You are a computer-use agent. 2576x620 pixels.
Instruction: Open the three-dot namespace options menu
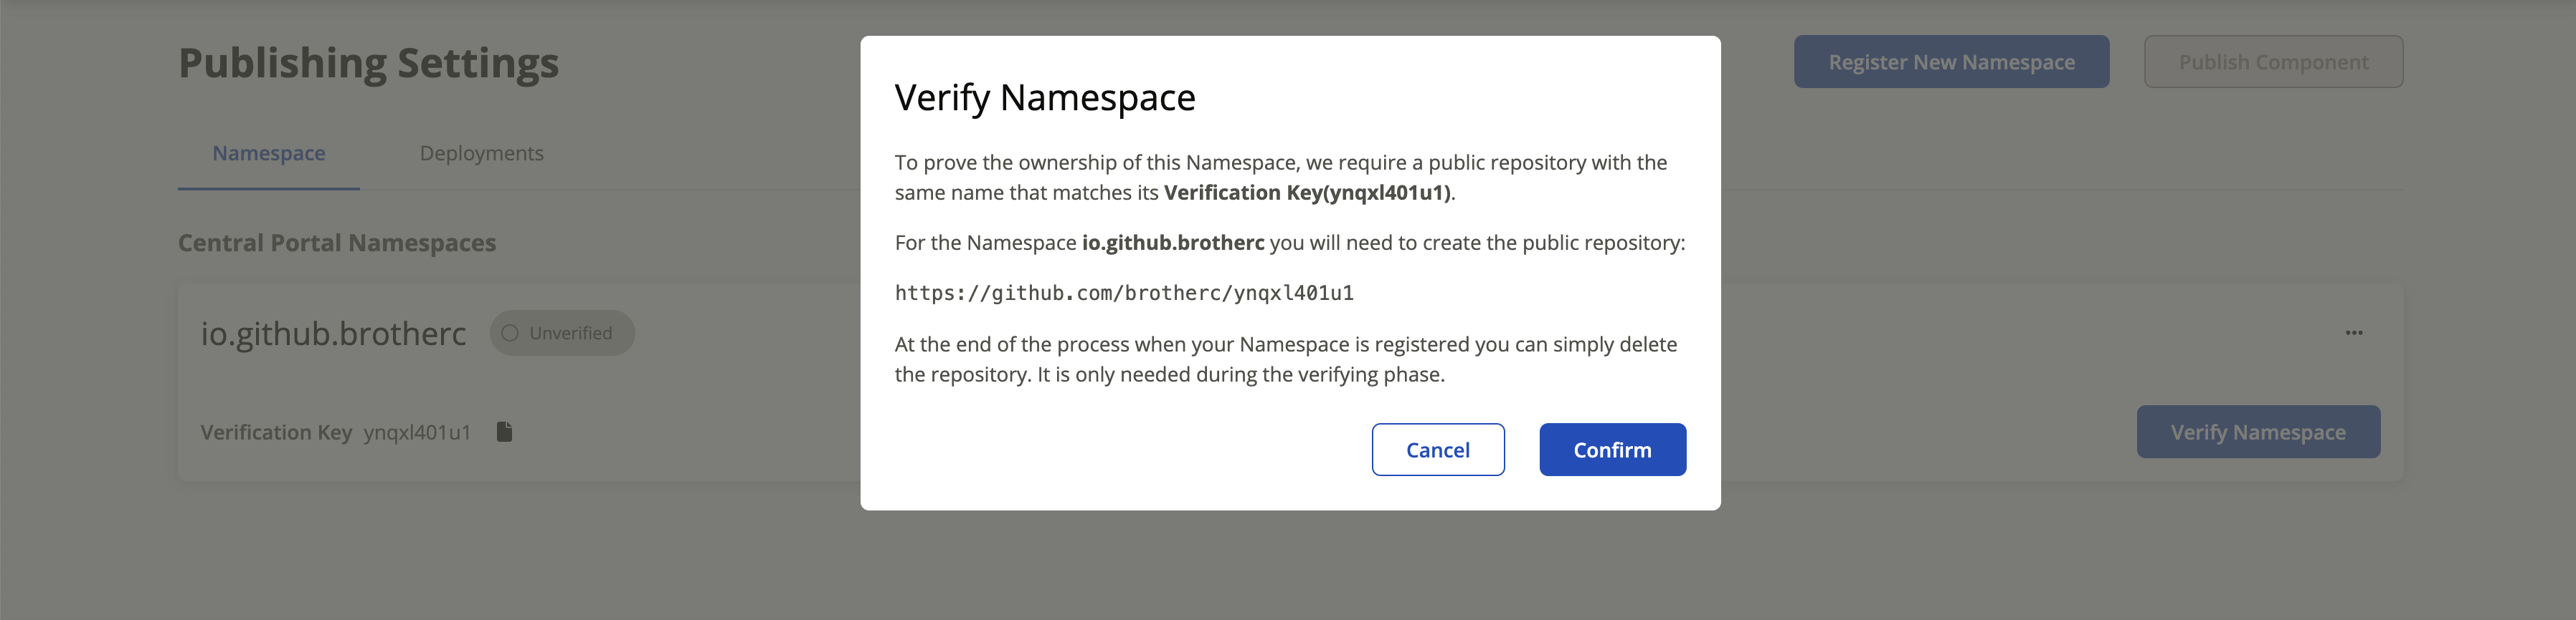(x=2354, y=332)
